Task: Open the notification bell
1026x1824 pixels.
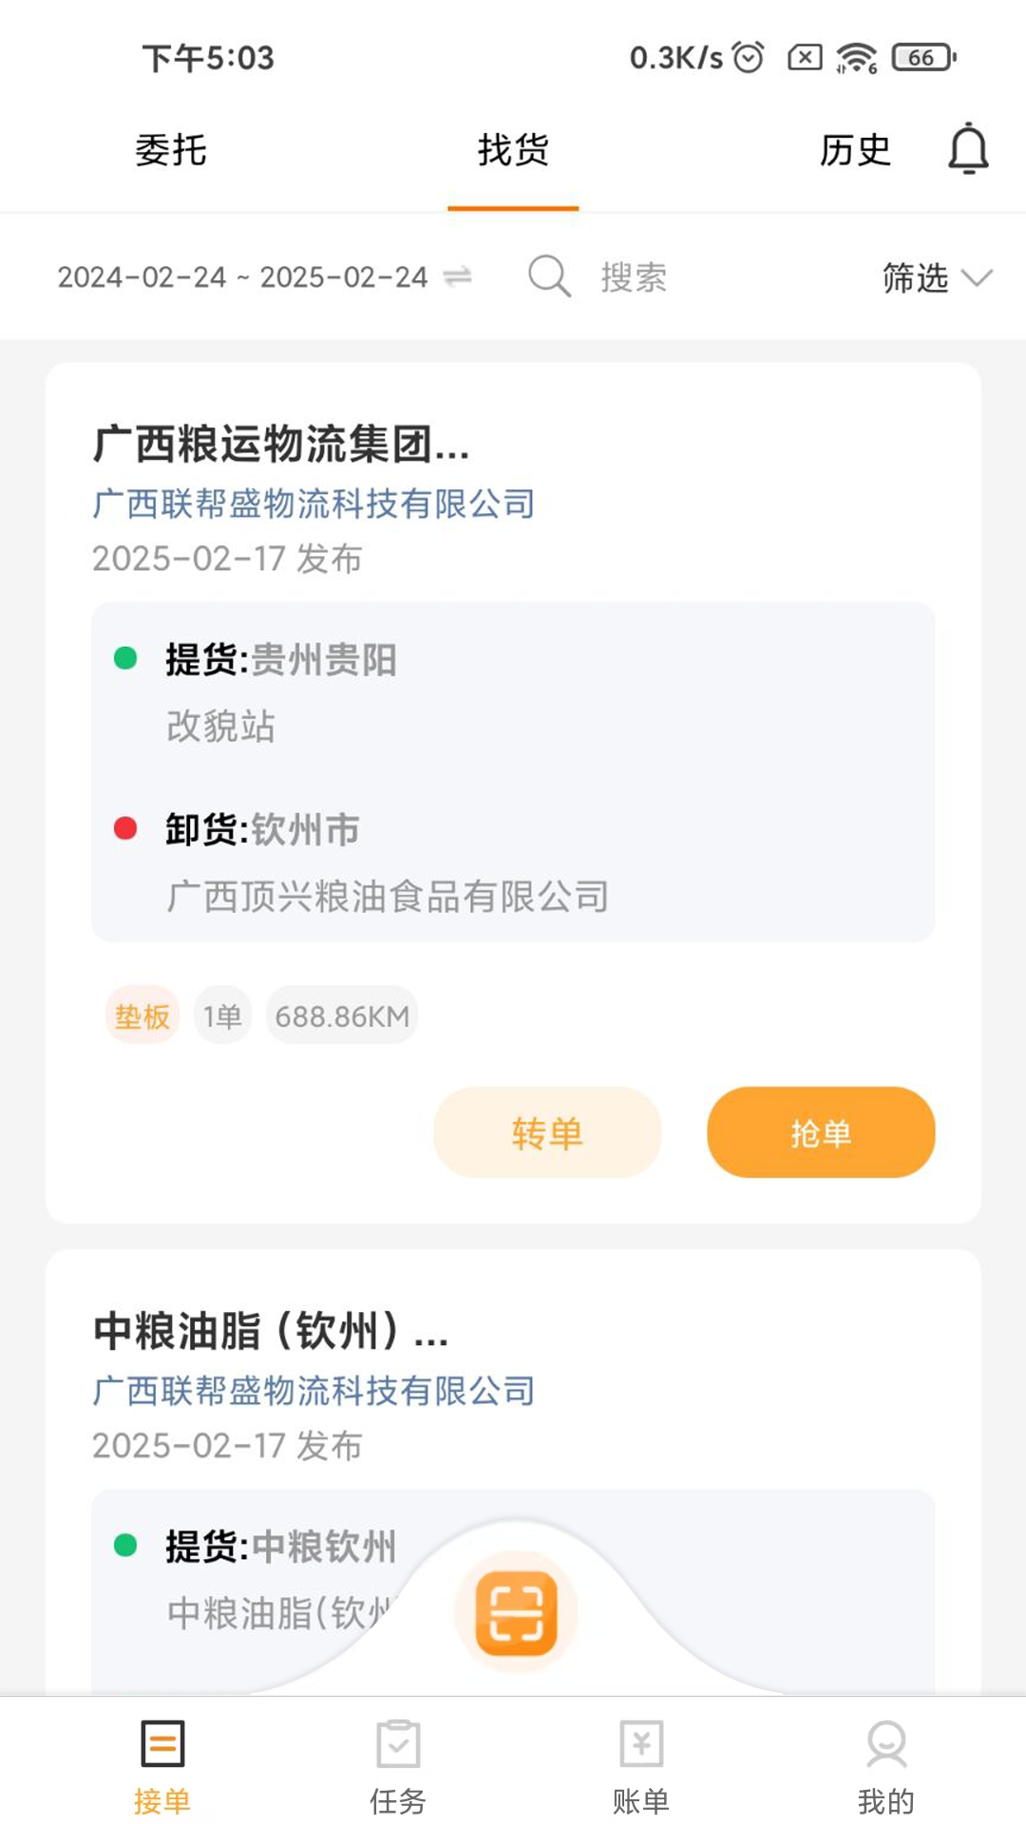Action: (968, 149)
